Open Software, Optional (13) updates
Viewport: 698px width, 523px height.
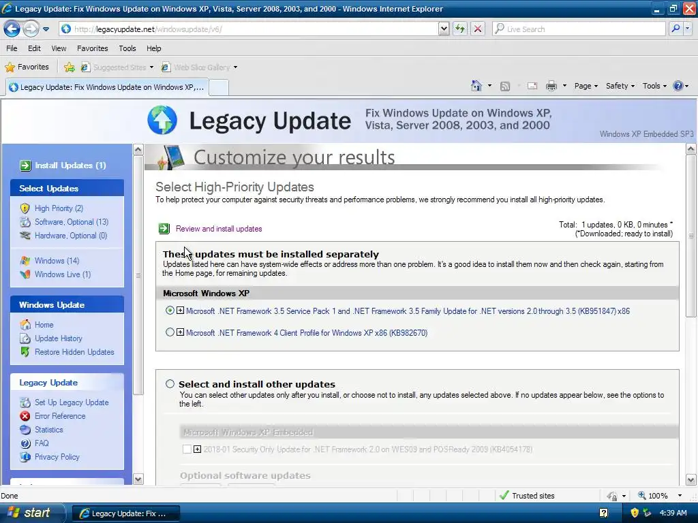pyautogui.click(x=71, y=222)
